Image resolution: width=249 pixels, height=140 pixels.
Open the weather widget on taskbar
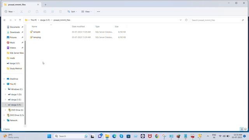tap(11, 136)
